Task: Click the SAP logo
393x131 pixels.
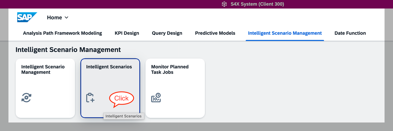Action: pos(27,17)
